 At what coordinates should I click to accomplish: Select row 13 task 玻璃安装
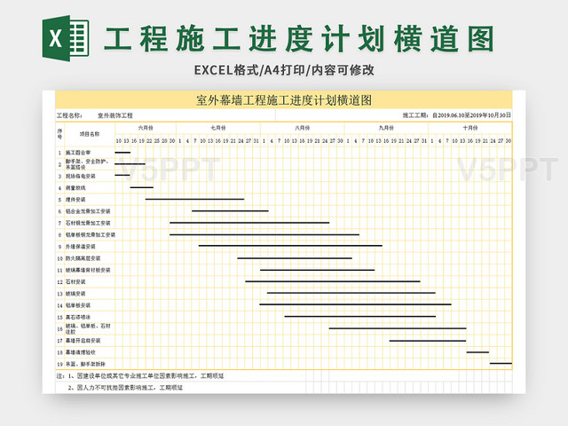75,294
